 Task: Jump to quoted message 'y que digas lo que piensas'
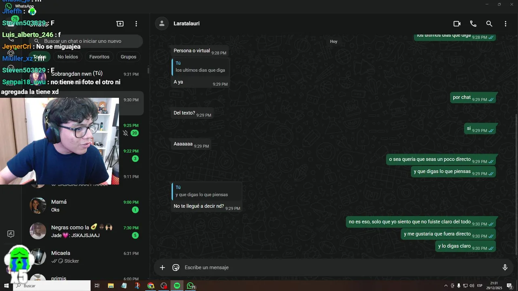click(x=207, y=191)
